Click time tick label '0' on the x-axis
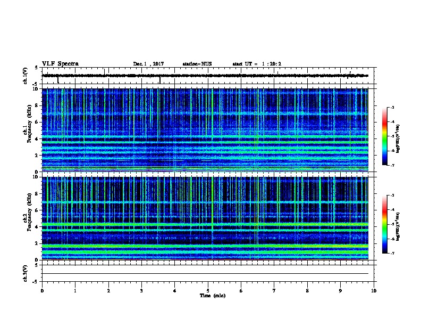 (42, 291)
